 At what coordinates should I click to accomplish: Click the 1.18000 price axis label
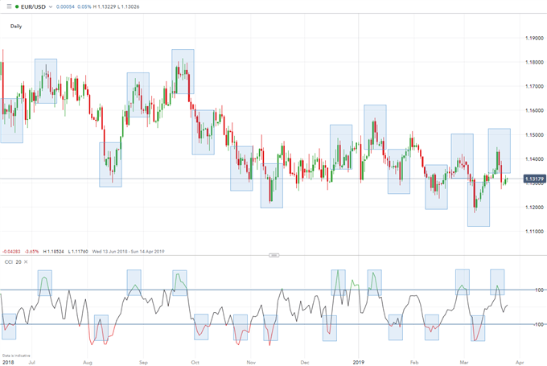(534, 62)
